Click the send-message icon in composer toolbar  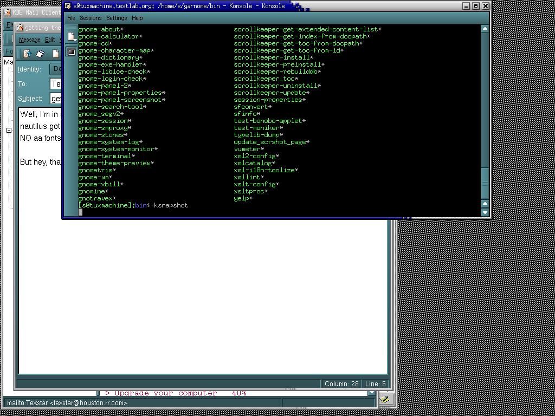[28, 54]
